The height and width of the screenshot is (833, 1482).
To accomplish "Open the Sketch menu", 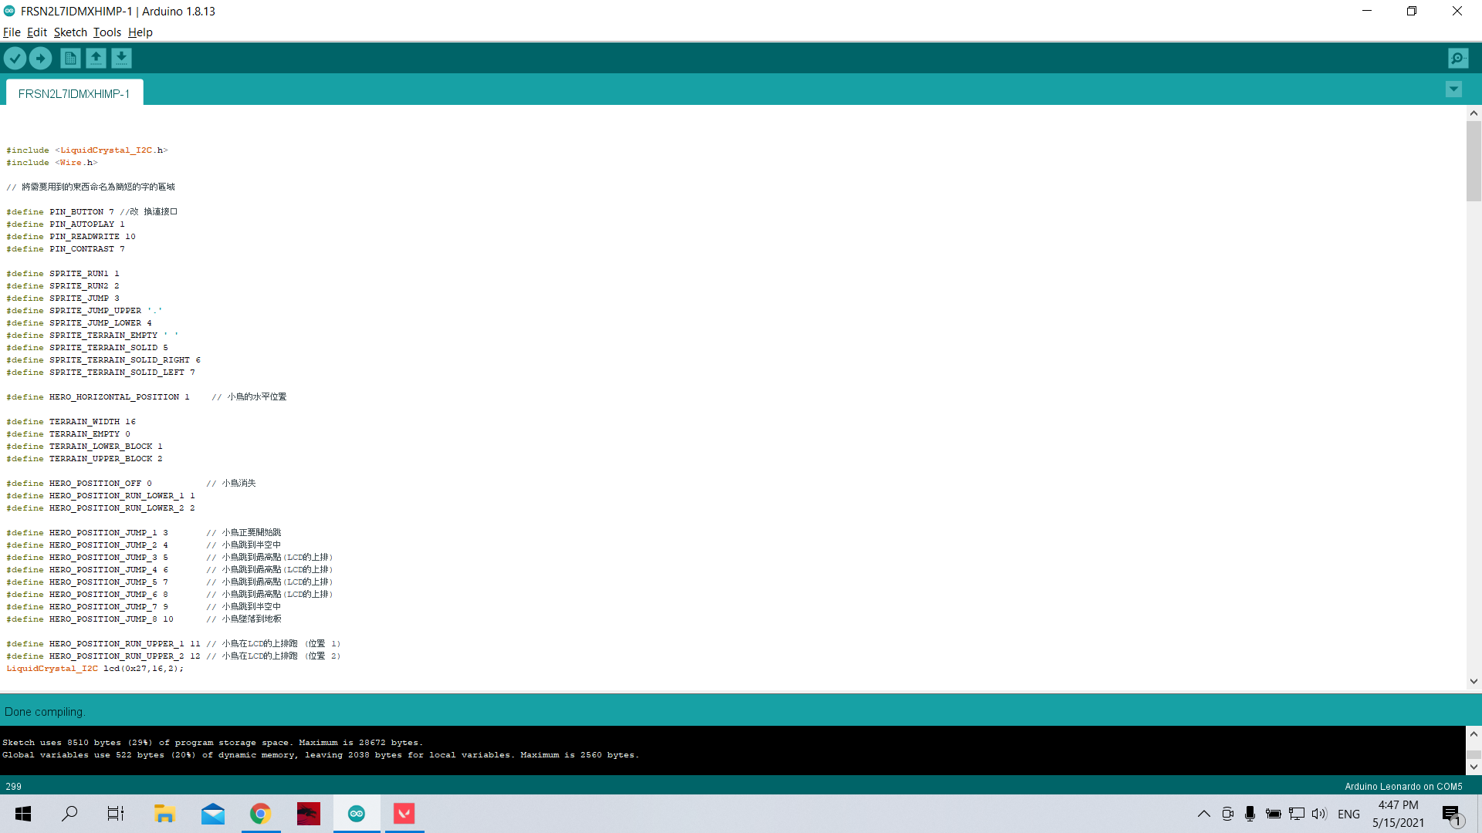I will (70, 32).
